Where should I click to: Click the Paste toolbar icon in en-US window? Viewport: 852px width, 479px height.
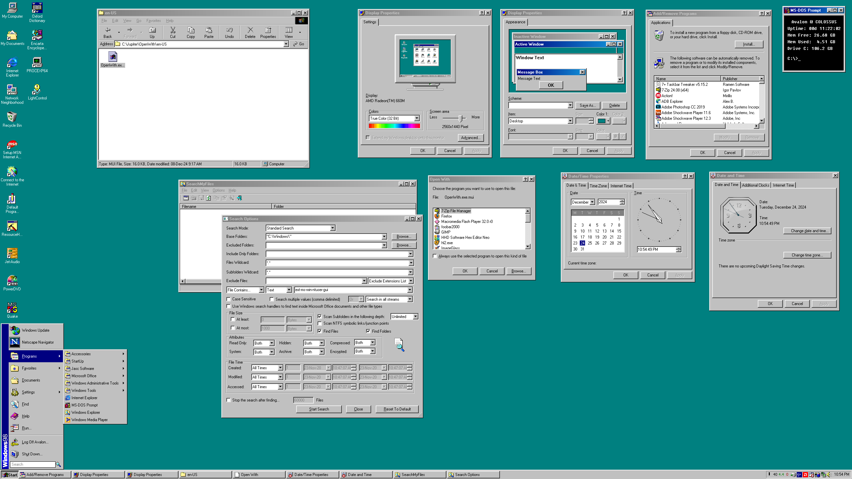209,33
